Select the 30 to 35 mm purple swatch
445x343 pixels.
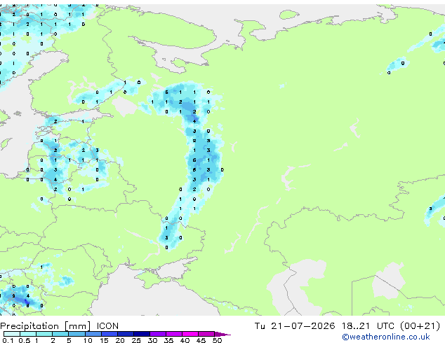click(x=157, y=334)
